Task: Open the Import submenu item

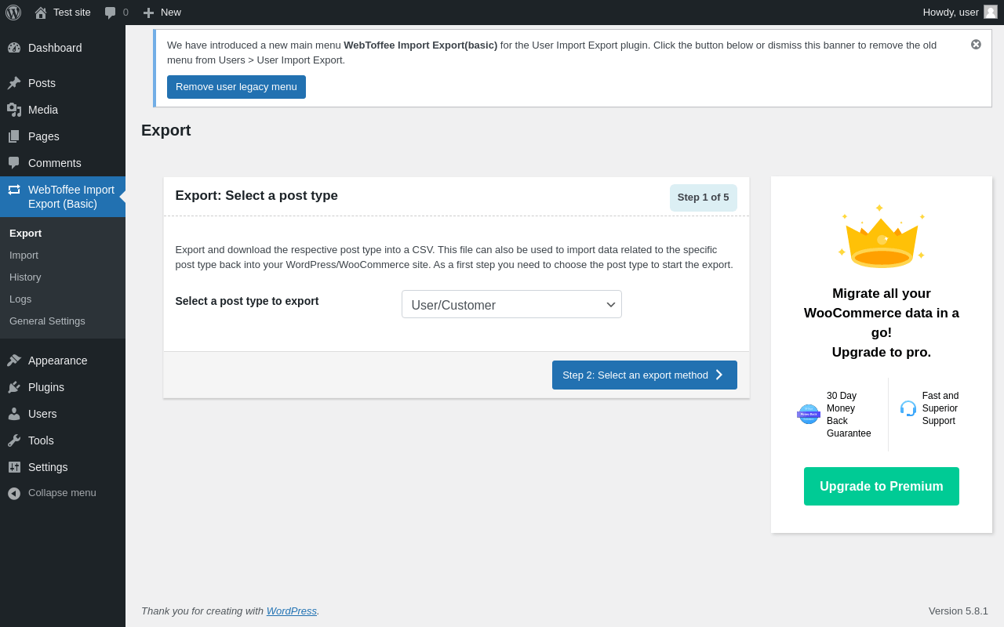Action: point(24,256)
